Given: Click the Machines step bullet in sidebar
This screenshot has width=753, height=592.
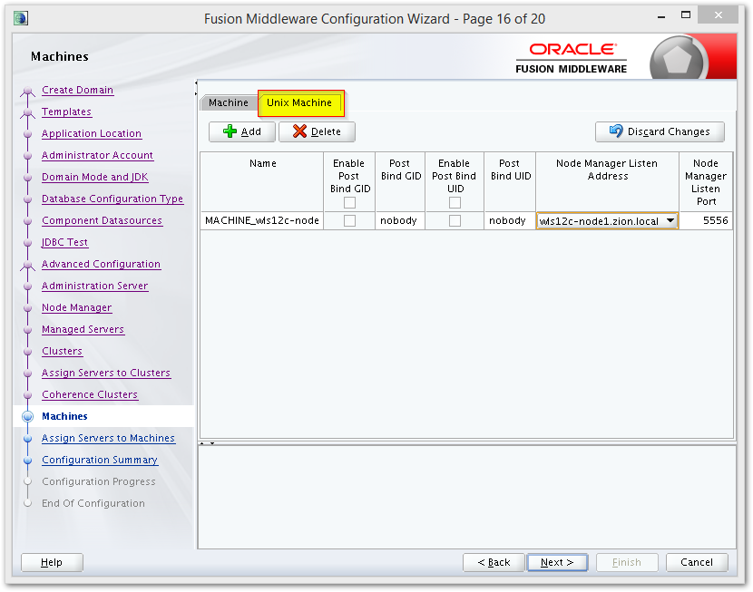Looking at the screenshot, I should click(x=28, y=416).
